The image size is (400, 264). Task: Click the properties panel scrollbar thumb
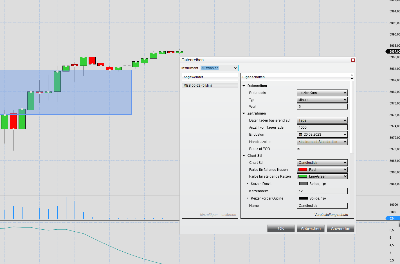coord(352,118)
